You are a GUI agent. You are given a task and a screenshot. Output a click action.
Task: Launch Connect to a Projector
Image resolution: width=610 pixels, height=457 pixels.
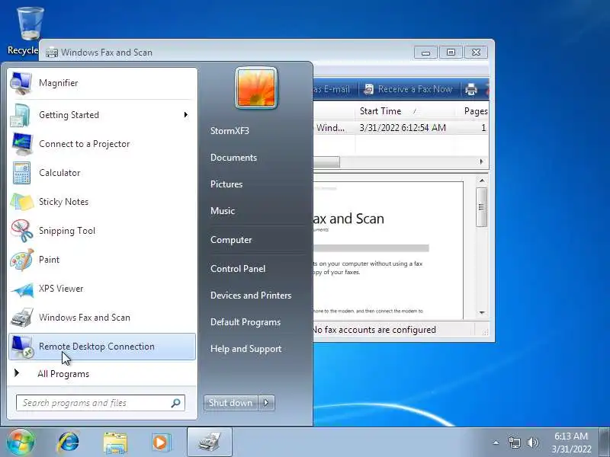[102, 144]
